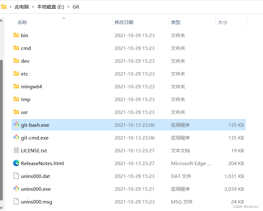Click the ReleaseNotes.html Edge icon

[x=16, y=163]
